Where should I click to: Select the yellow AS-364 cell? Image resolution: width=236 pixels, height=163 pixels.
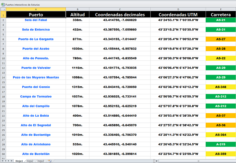(x=221, y=135)
